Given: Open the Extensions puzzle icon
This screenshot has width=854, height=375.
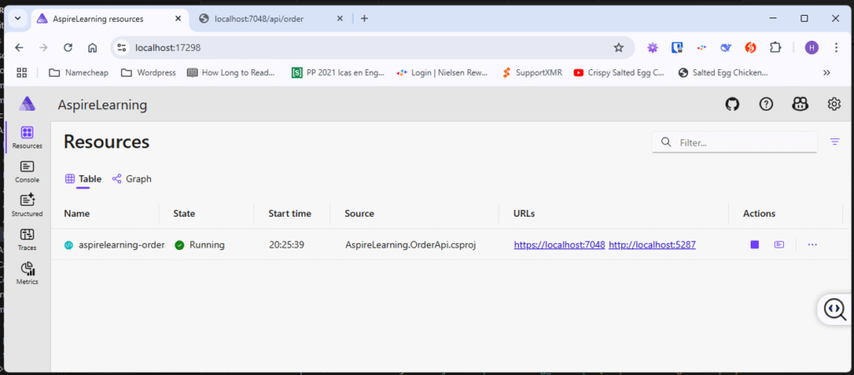Looking at the screenshot, I should point(775,47).
